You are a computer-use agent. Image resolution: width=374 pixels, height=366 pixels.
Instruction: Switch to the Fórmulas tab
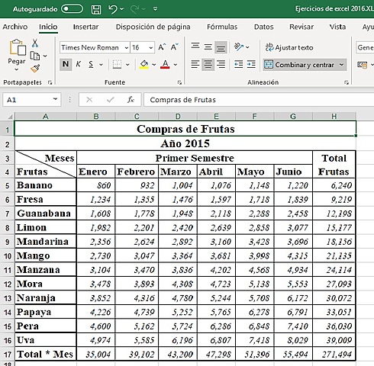pos(222,27)
